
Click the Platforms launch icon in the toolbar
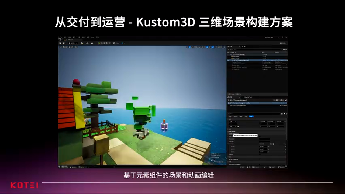pyautogui.click(x=114, y=43)
